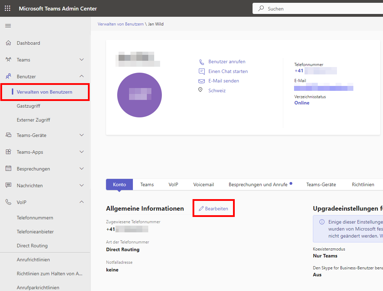Go to Verwalten von Benutzern breadcrumb link

tap(121, 24)
